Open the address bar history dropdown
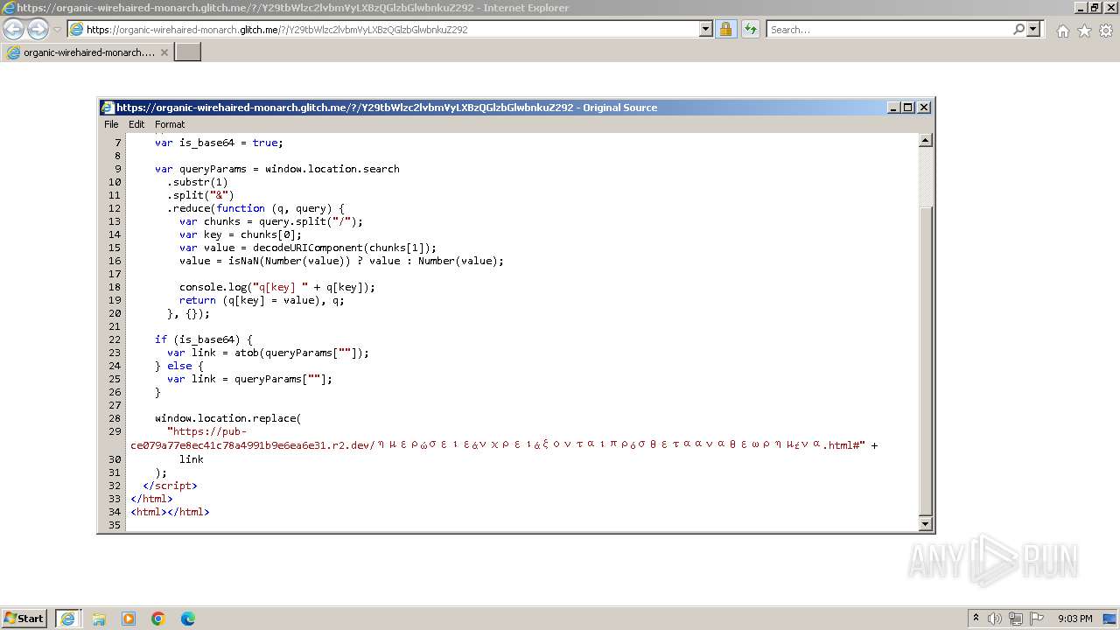This screenshot has width=1120, height=630. point(706,29)
